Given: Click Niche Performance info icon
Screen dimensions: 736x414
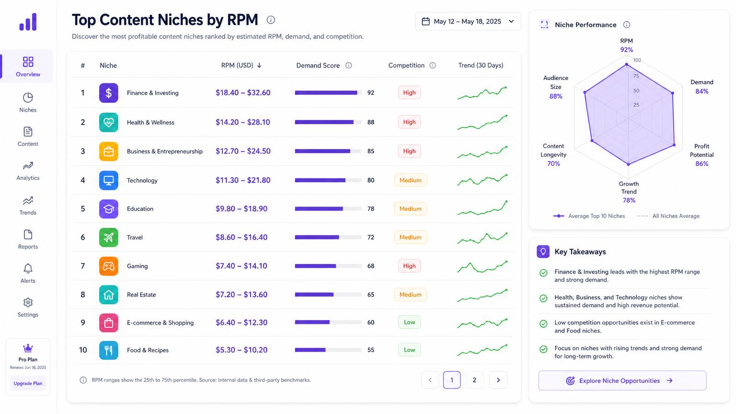Looking at the screenshot, I should point(626,24).
